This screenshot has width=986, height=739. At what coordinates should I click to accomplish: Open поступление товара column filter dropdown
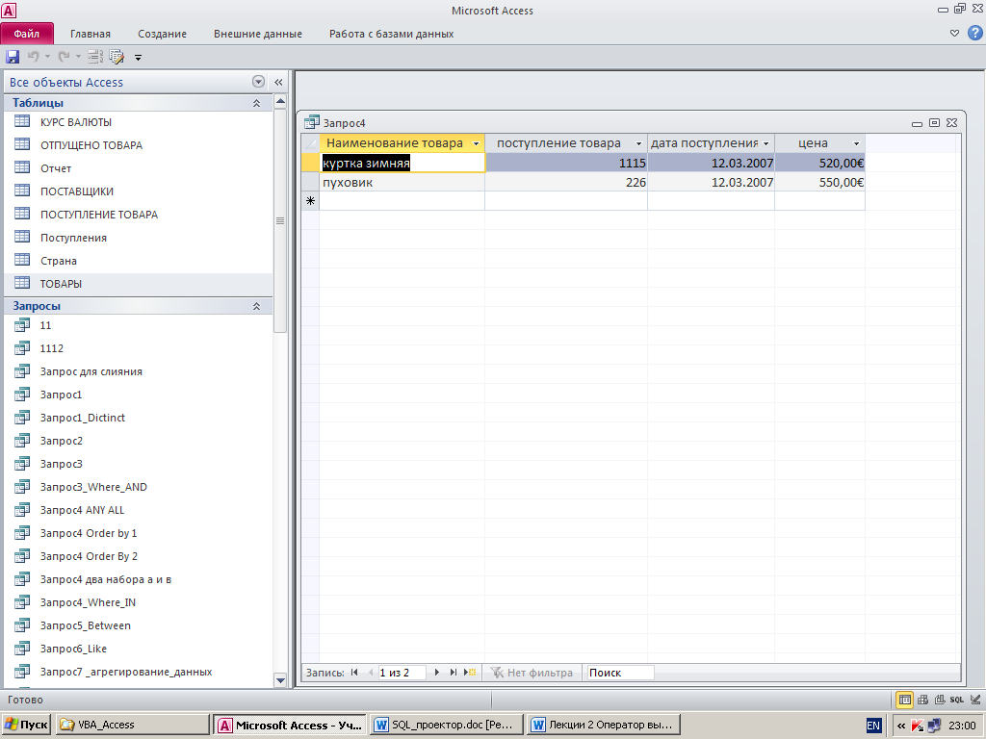coord(639,144)
